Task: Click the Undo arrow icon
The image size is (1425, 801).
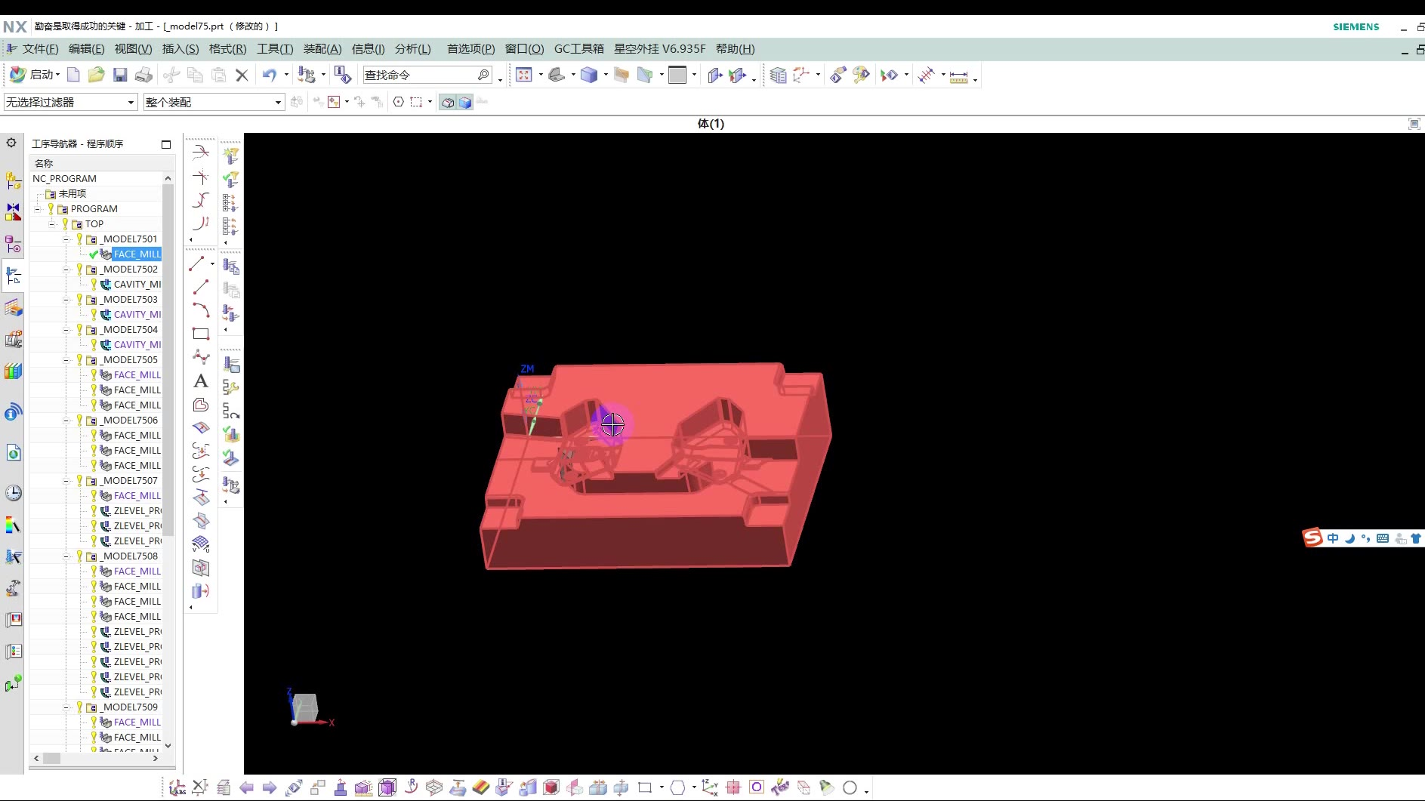Action: pos(270,75)
